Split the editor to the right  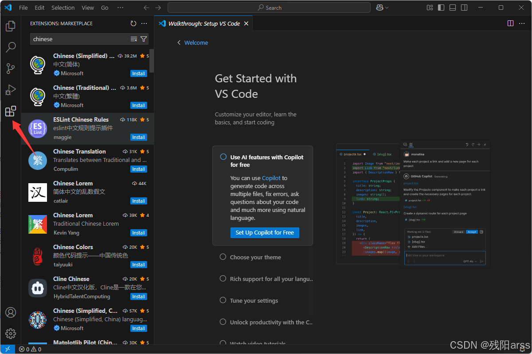click(510, 23)
